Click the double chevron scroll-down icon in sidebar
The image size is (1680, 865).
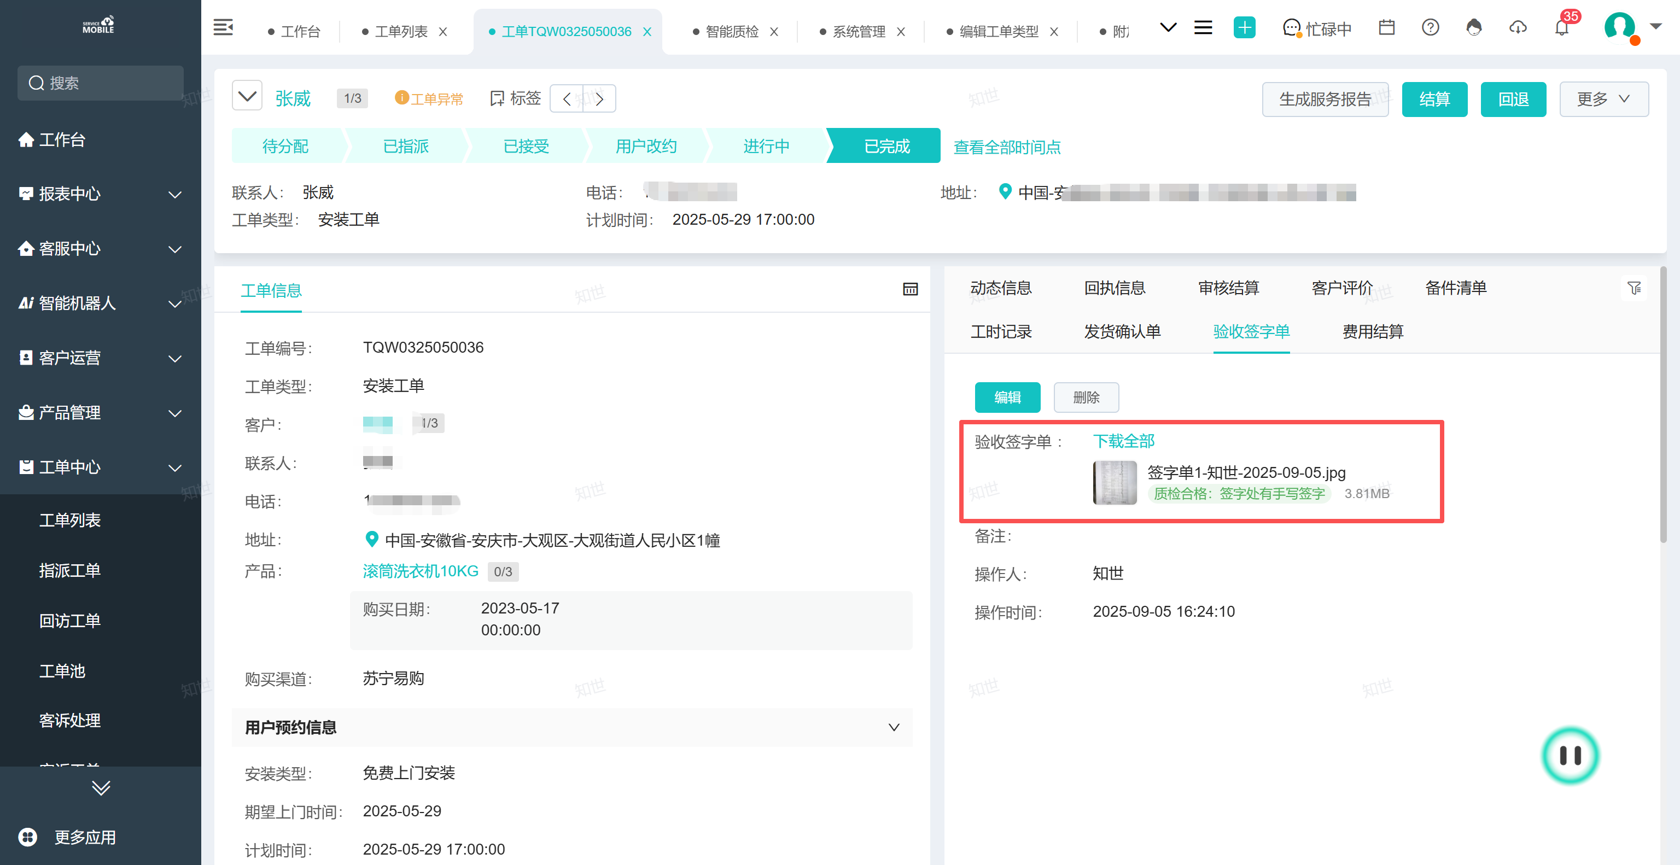pyautogui.click(x=101, y=788)
